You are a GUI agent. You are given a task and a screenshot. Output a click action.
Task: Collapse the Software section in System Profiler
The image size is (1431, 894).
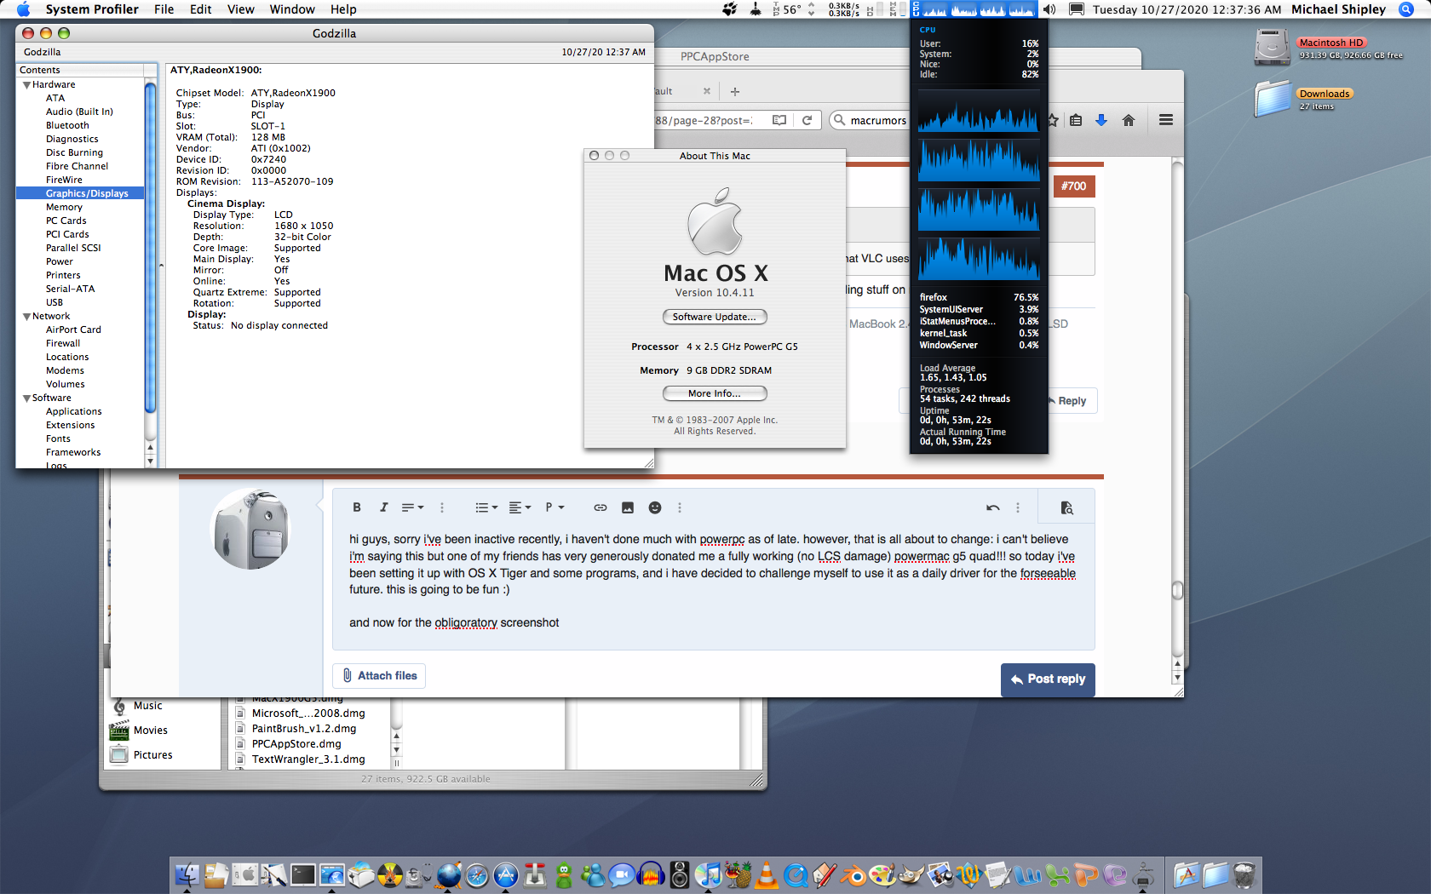(x=26, y=398)
